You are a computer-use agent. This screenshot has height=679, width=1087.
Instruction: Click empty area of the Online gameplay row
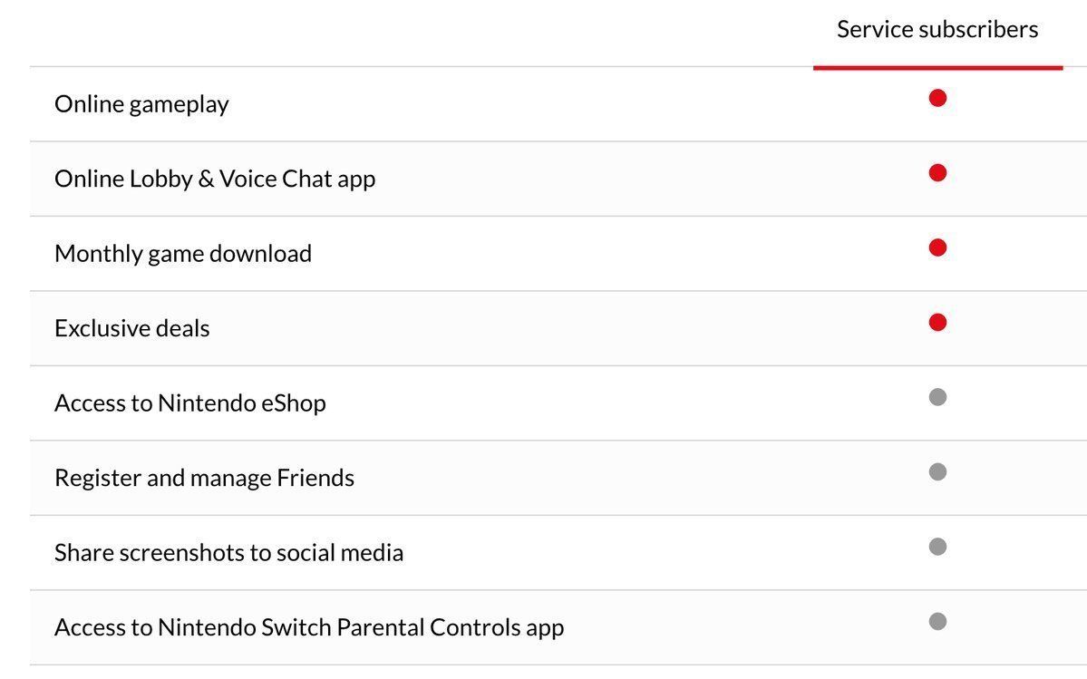pyautogui.click(x=555, y=104)
